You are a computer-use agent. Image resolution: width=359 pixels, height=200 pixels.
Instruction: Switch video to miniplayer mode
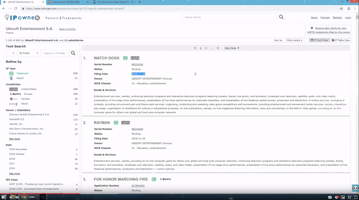343,197
